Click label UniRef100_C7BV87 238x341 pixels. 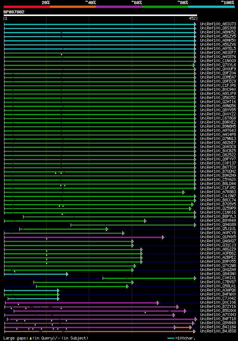218,282
